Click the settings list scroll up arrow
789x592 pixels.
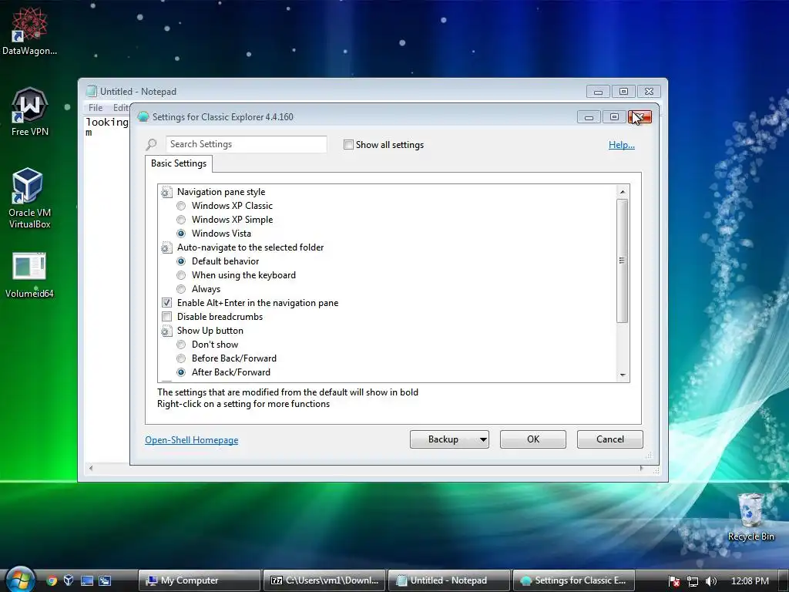pyautogui.click(x=623, y=192)
